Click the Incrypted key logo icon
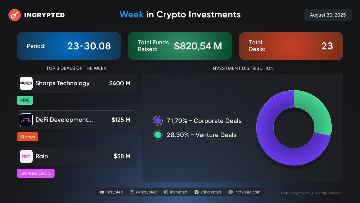This screenshot has width=360, height=203. coord(15,15)
